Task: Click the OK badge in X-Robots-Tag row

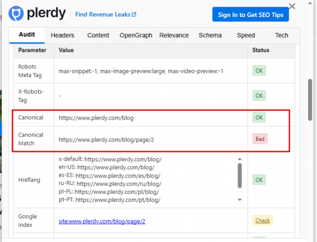Action: [259, 95]
